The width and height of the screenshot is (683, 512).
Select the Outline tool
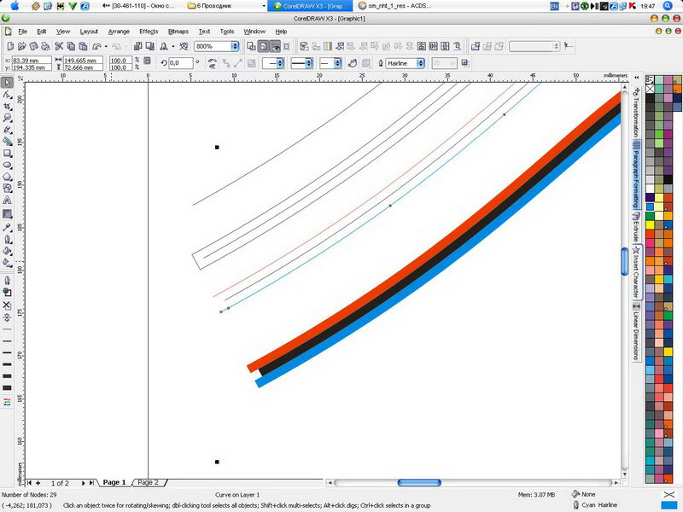[7, 239]
